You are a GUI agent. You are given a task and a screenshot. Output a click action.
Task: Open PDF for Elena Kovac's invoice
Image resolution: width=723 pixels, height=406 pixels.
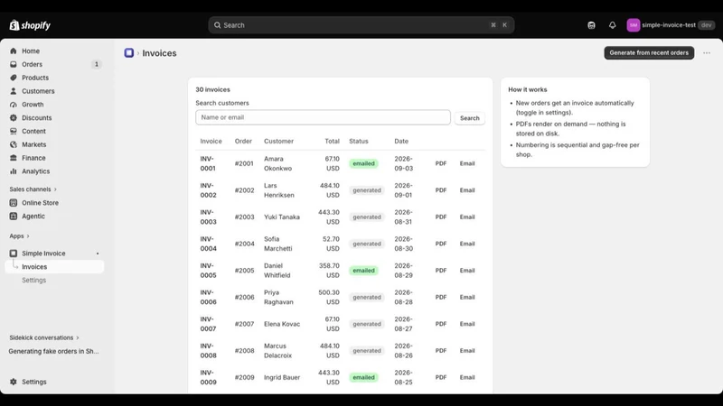441,324
